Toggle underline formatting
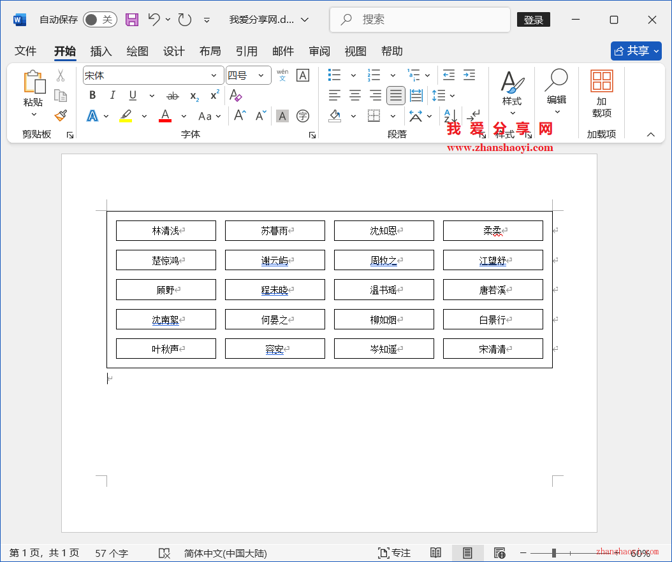Image resolution: width=672 pixels, height=562 pixels. (133, 95)
